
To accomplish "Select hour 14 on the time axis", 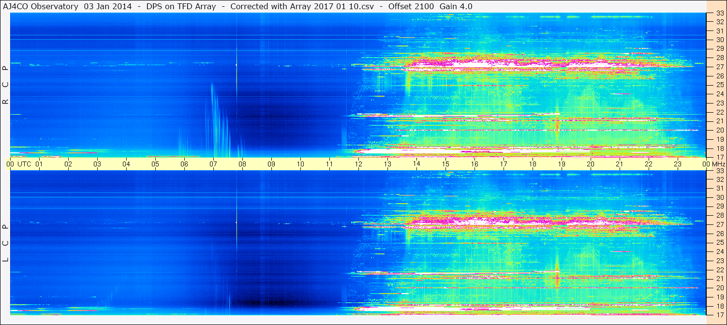I will tap(416, 164).
